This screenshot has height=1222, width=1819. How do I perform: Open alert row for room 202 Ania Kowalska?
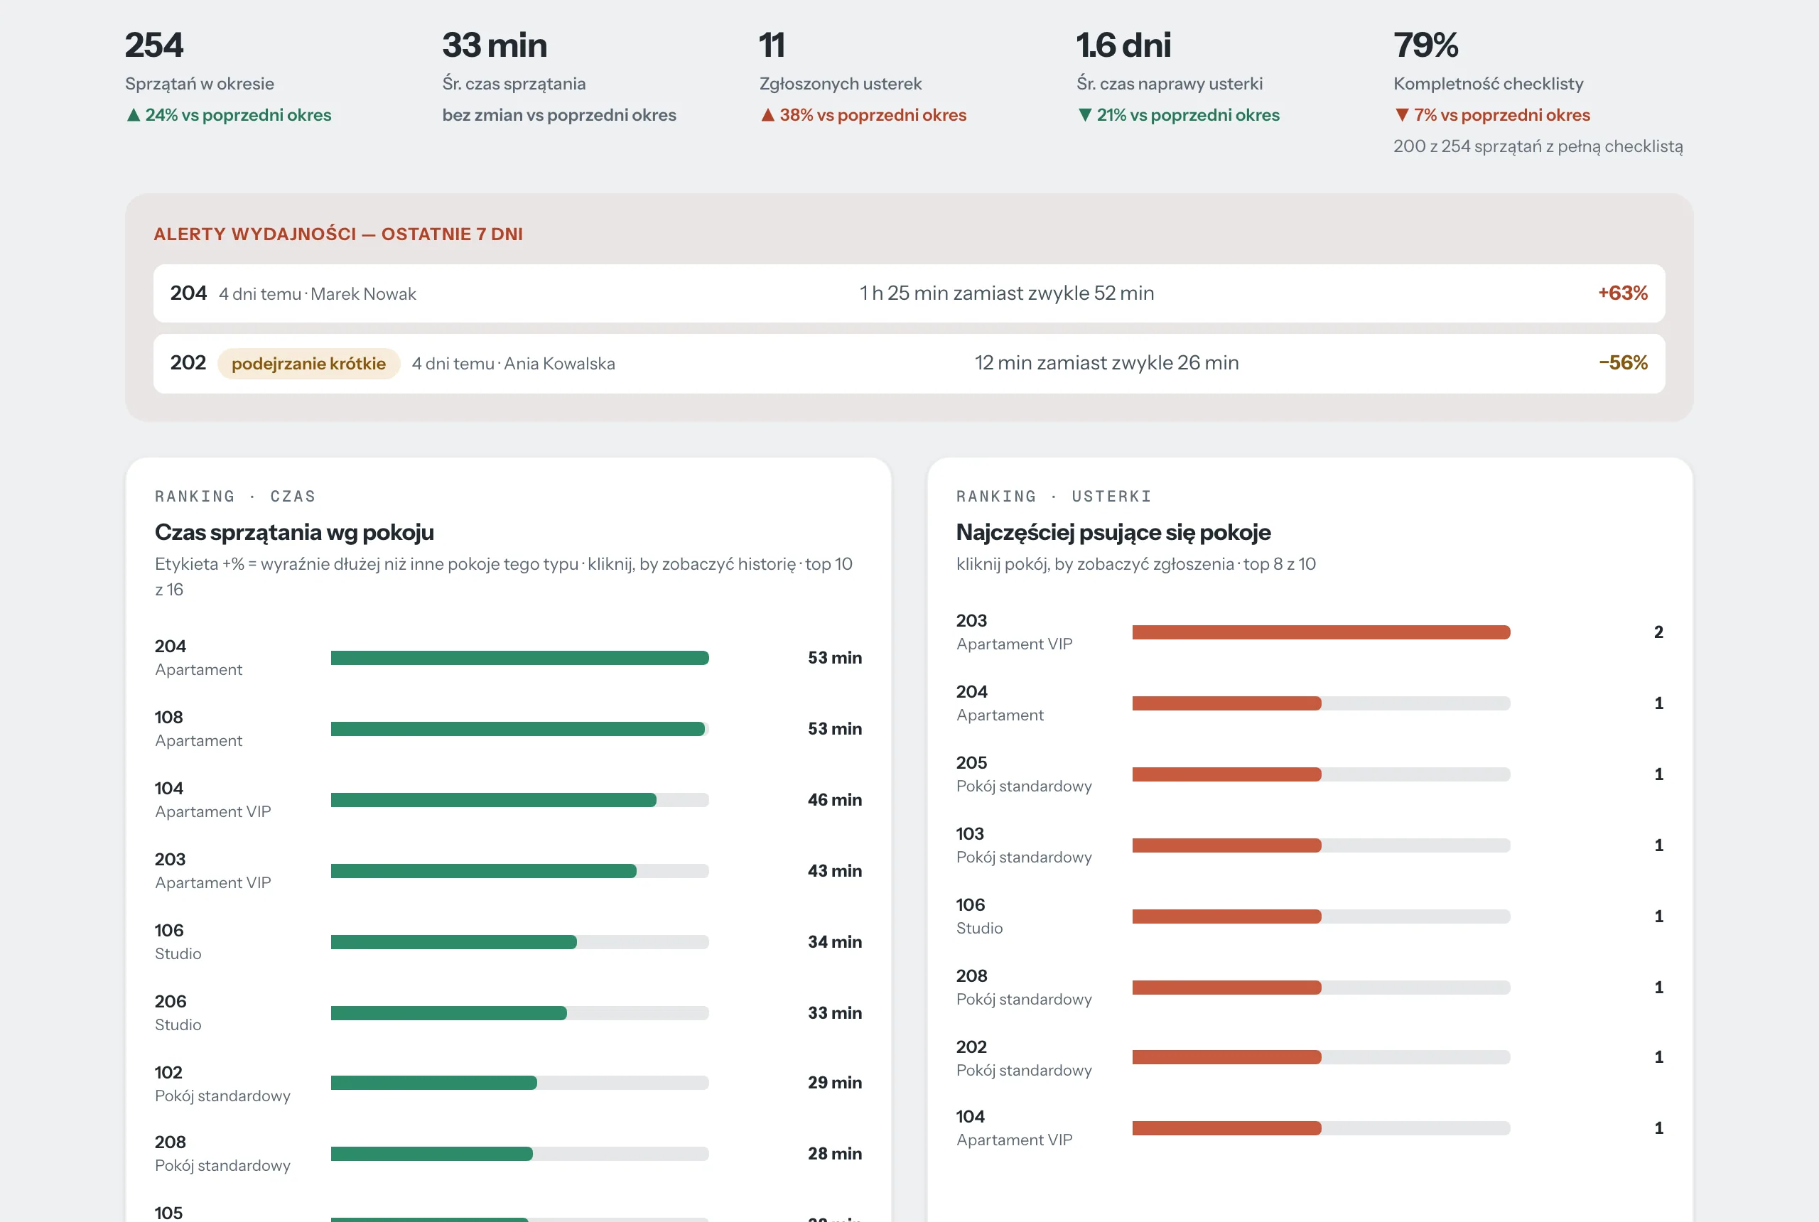(909, 363)
